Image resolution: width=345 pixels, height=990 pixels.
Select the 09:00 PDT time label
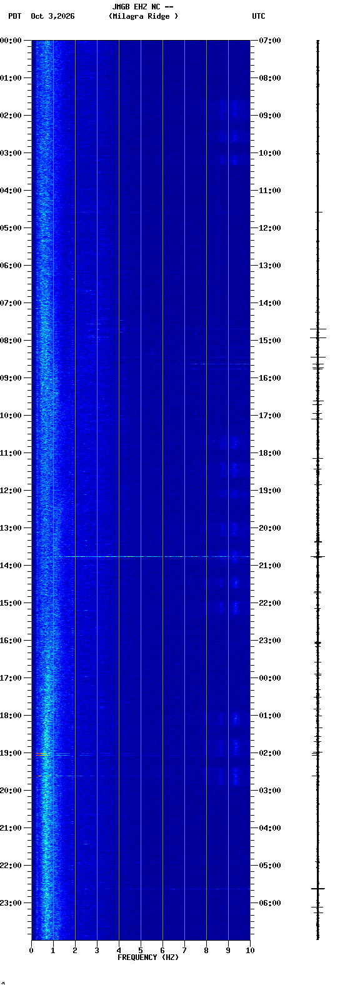(11, 378)
